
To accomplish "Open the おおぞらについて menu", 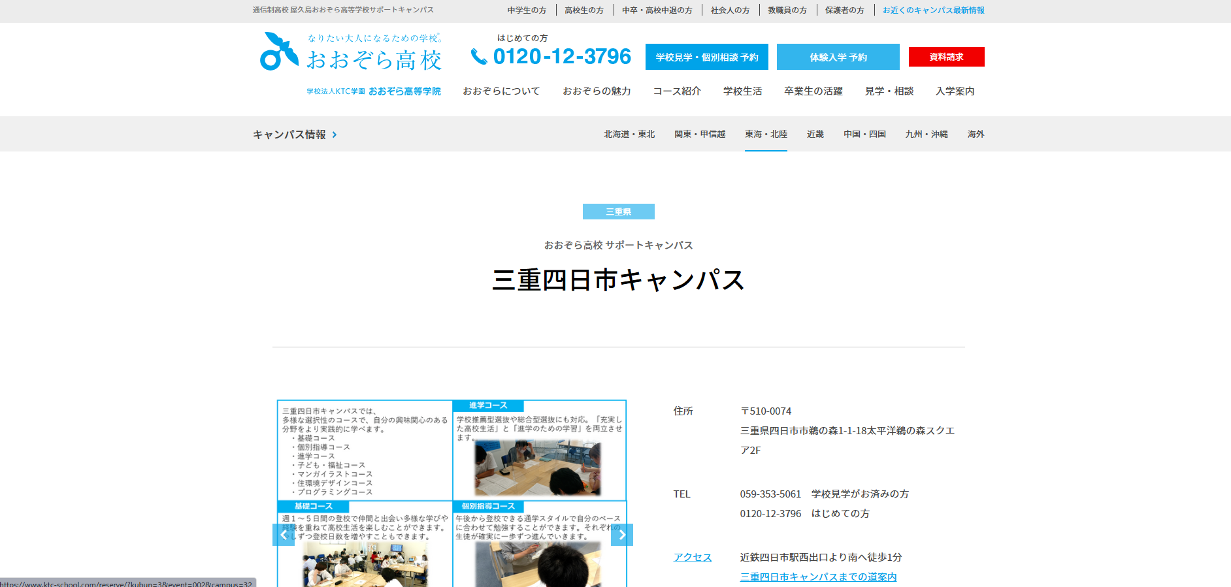I will point(501,91).
